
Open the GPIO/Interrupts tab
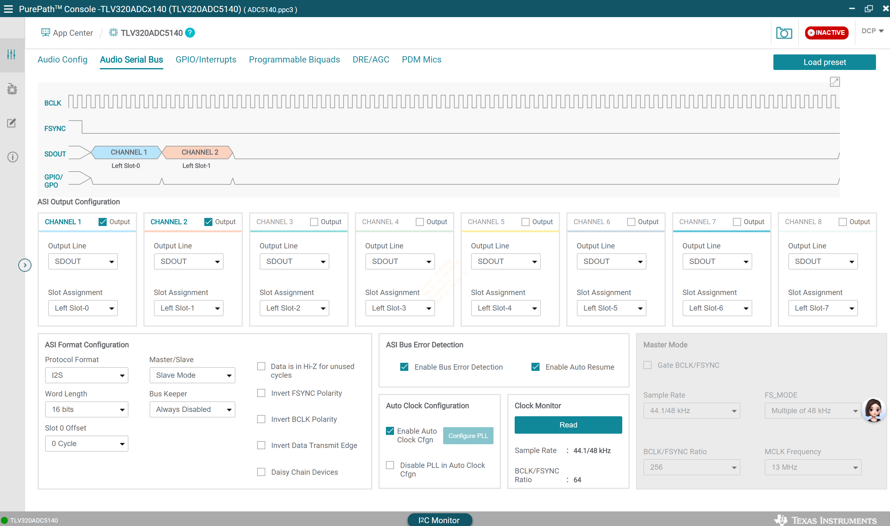pos(206,60)
